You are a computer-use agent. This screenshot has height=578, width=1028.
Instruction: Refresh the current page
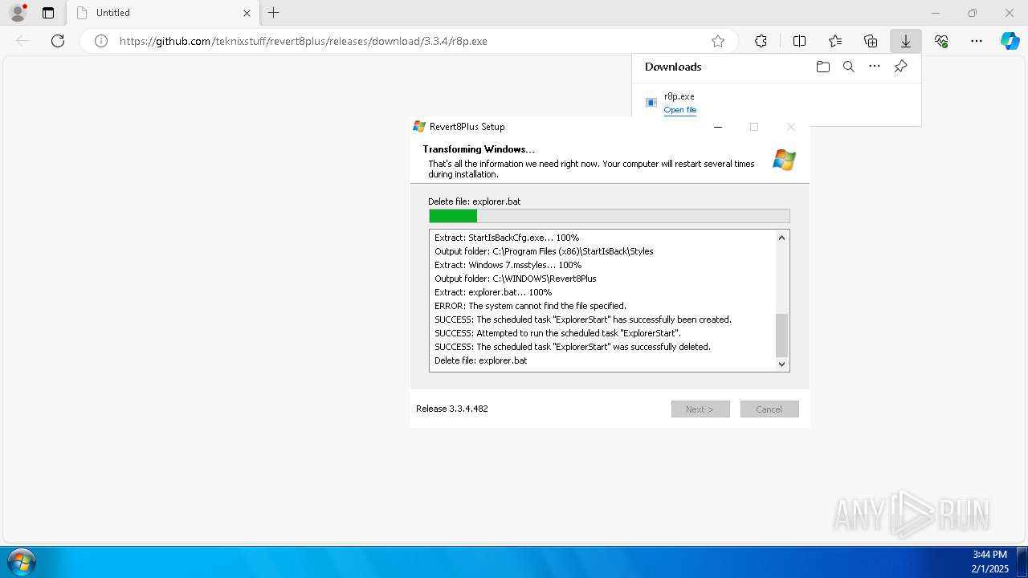point(58,41)
